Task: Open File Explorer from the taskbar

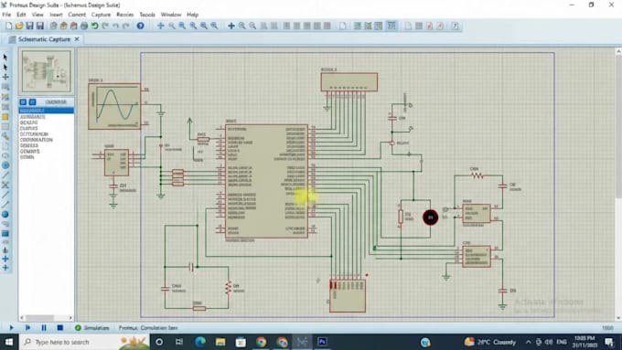Action: 220,342
